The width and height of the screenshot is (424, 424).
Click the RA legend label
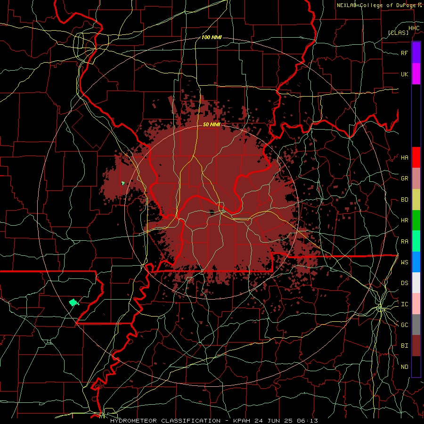click(404, 242)
